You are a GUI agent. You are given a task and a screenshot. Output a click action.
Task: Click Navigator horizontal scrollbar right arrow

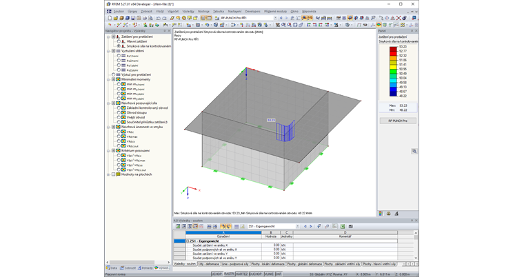tap(169, 263)
